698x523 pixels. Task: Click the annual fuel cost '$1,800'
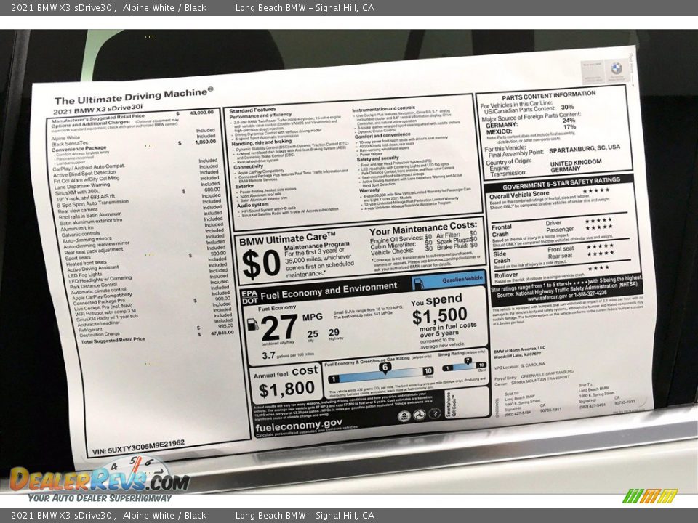click(x=286, y=389)
